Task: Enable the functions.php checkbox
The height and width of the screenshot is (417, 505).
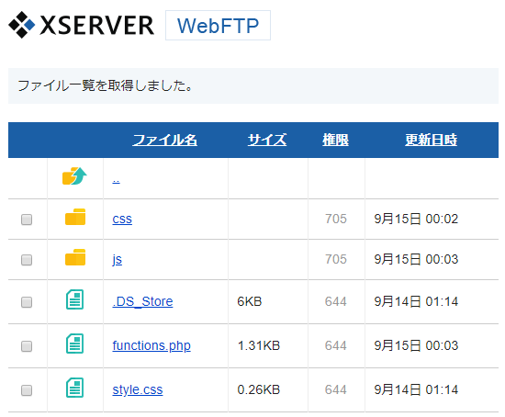Action: 27,346
